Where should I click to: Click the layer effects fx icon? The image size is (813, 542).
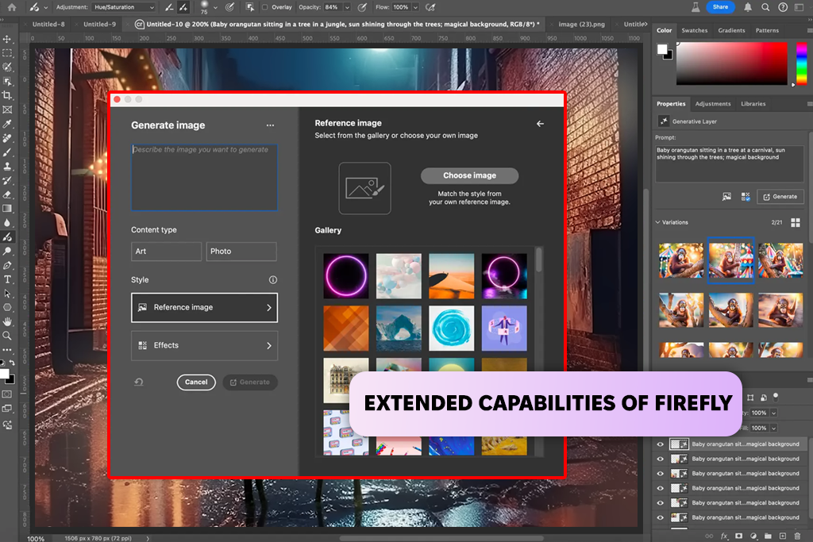click(724, 536)
